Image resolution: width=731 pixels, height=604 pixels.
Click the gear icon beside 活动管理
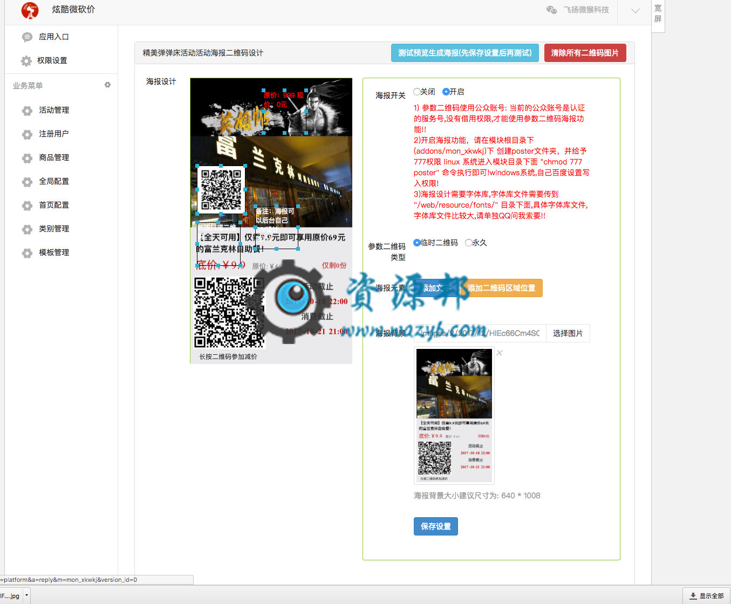pos(27,111)
